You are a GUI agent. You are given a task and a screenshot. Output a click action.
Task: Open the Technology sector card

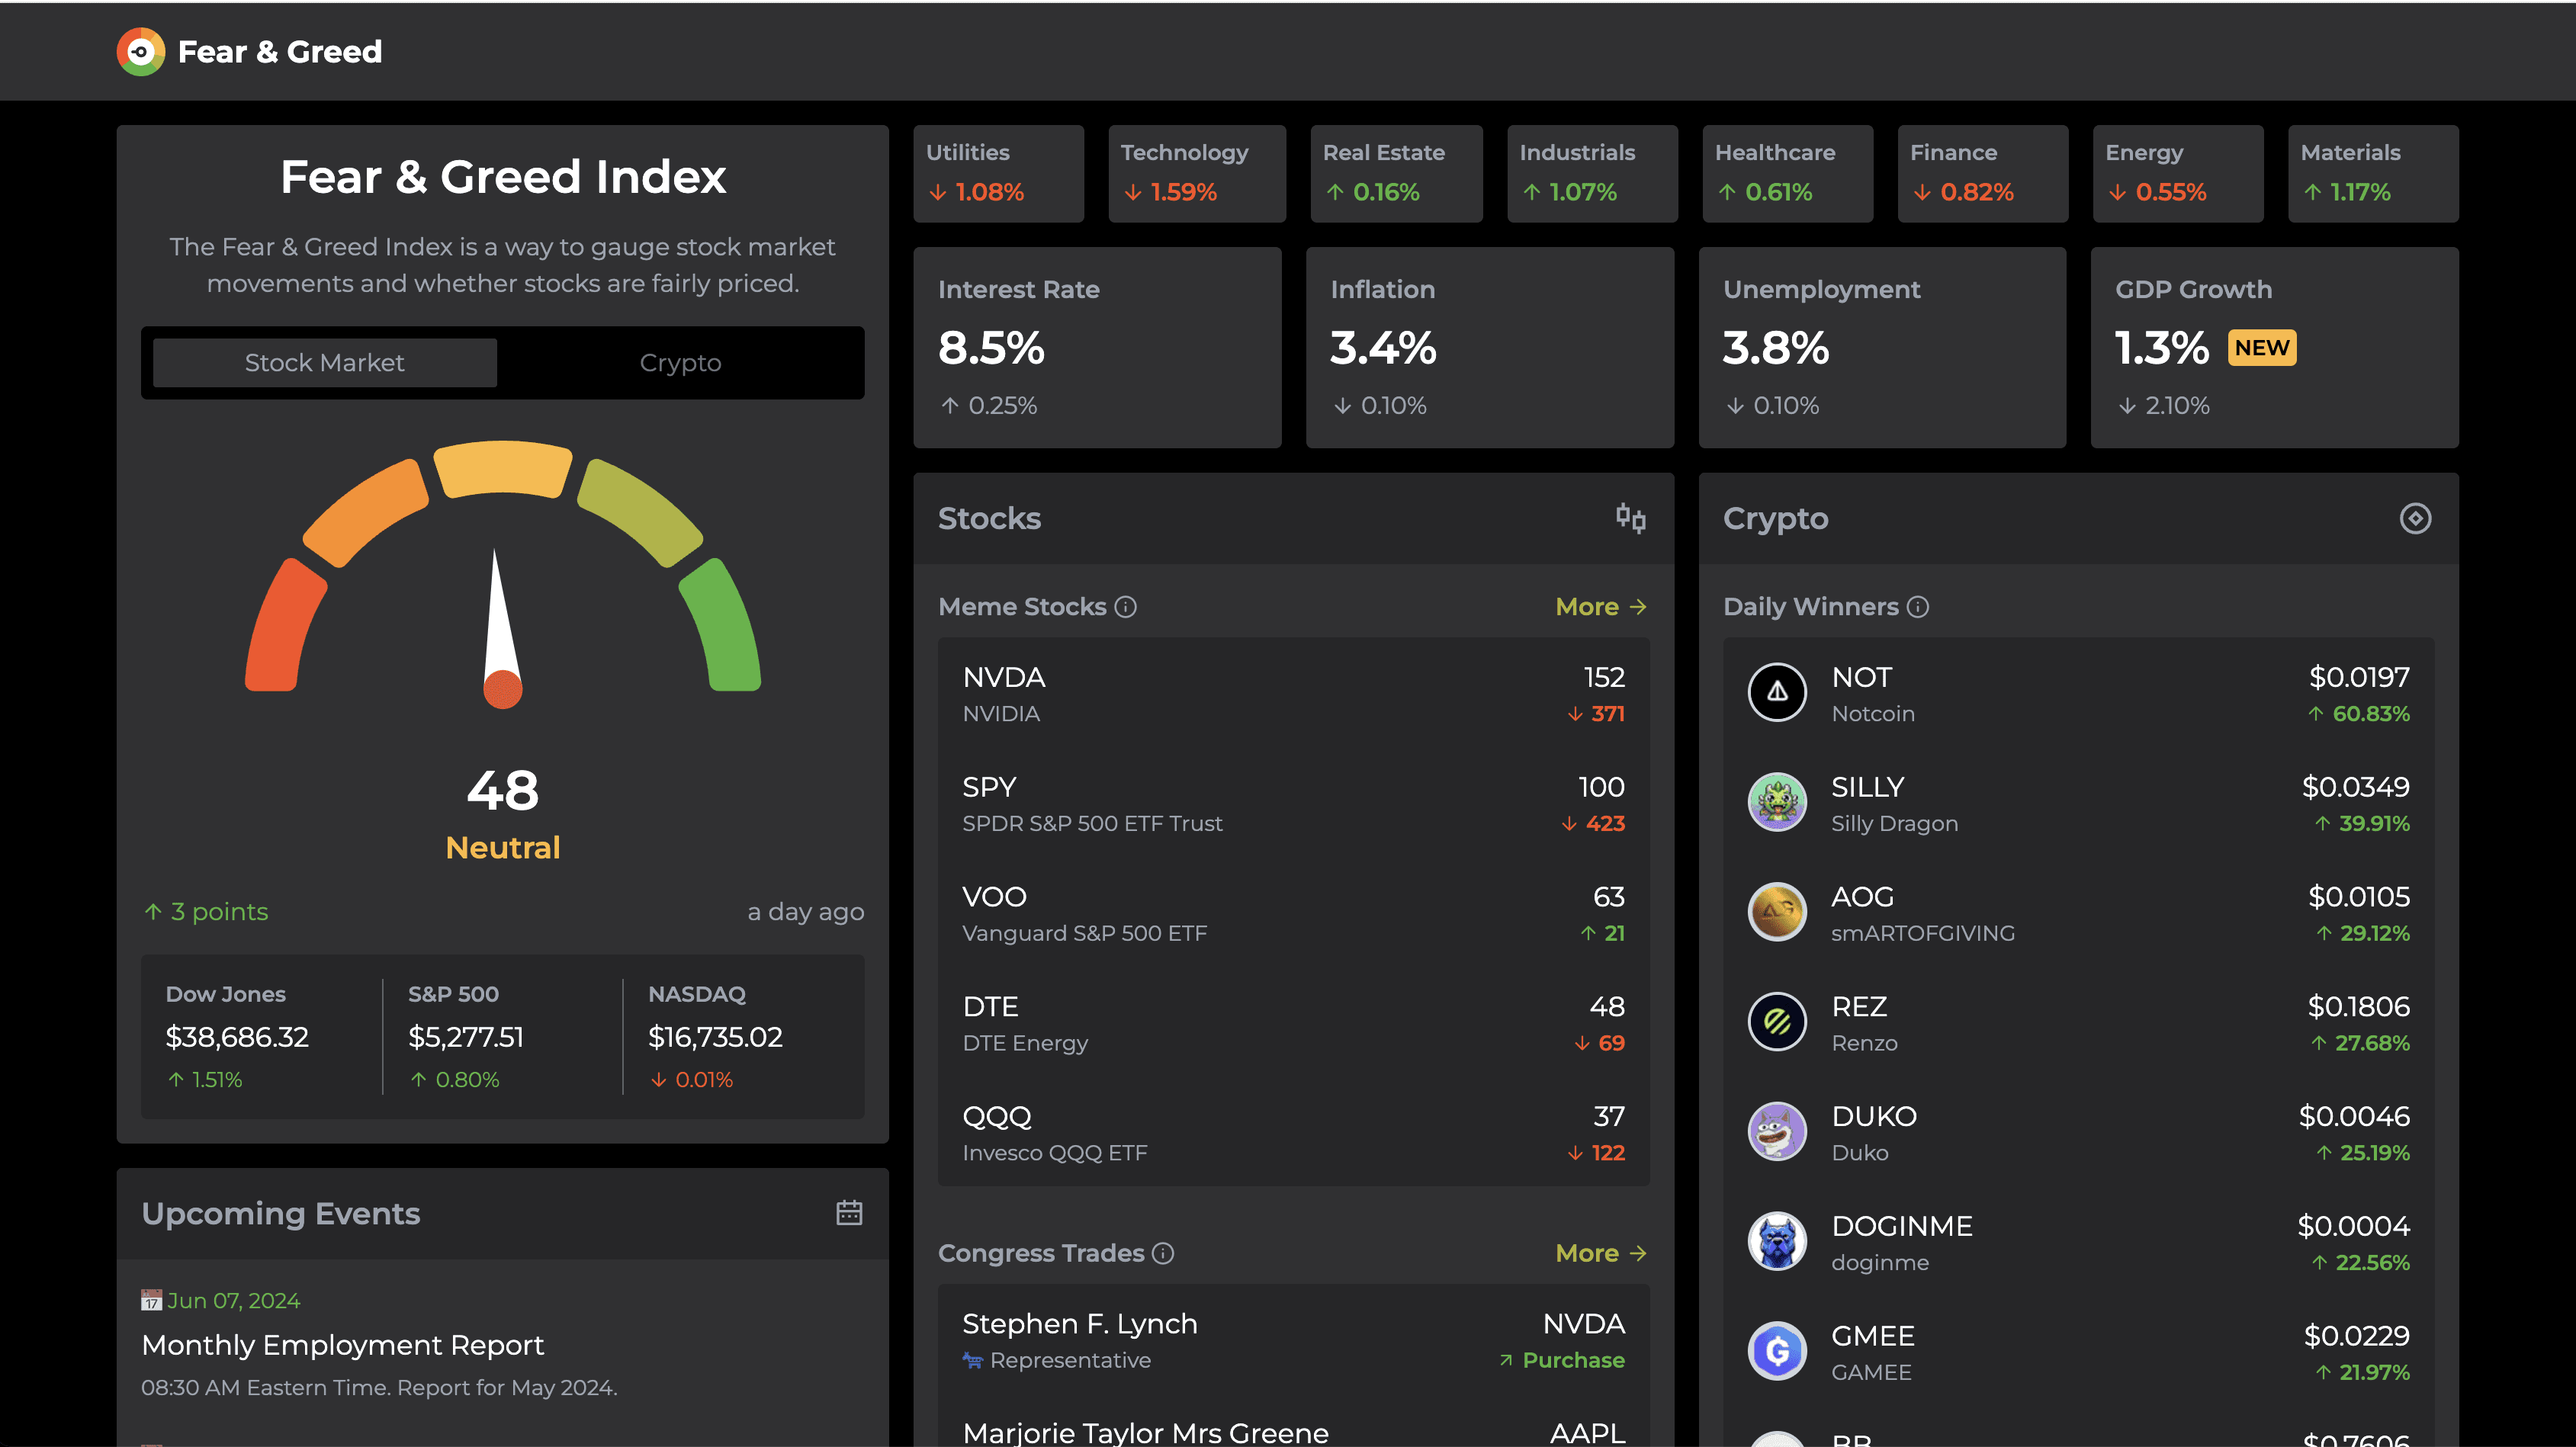[1197, 173]
